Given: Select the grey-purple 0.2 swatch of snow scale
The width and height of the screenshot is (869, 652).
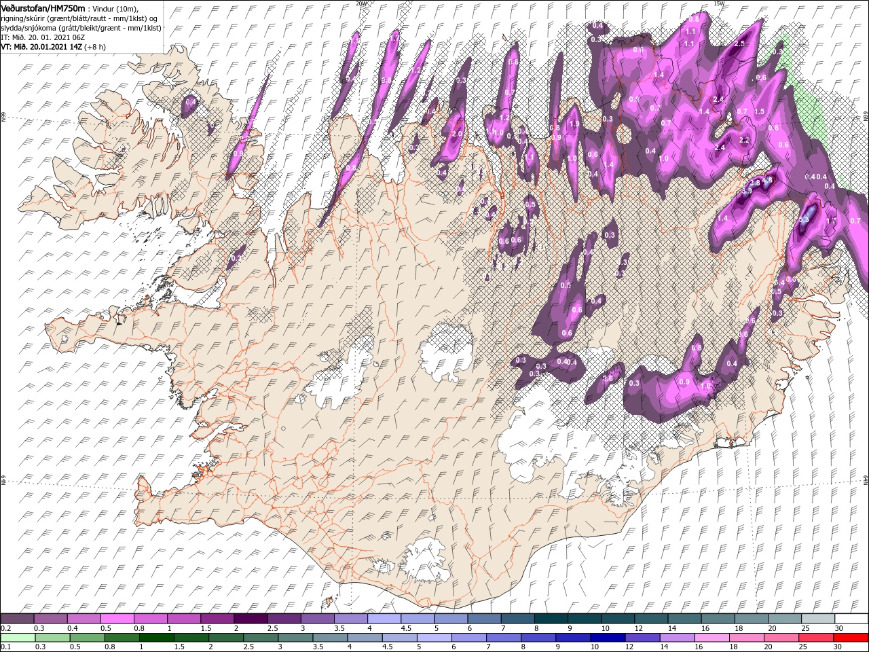Looking at the screenshot, I should point(17,618).
